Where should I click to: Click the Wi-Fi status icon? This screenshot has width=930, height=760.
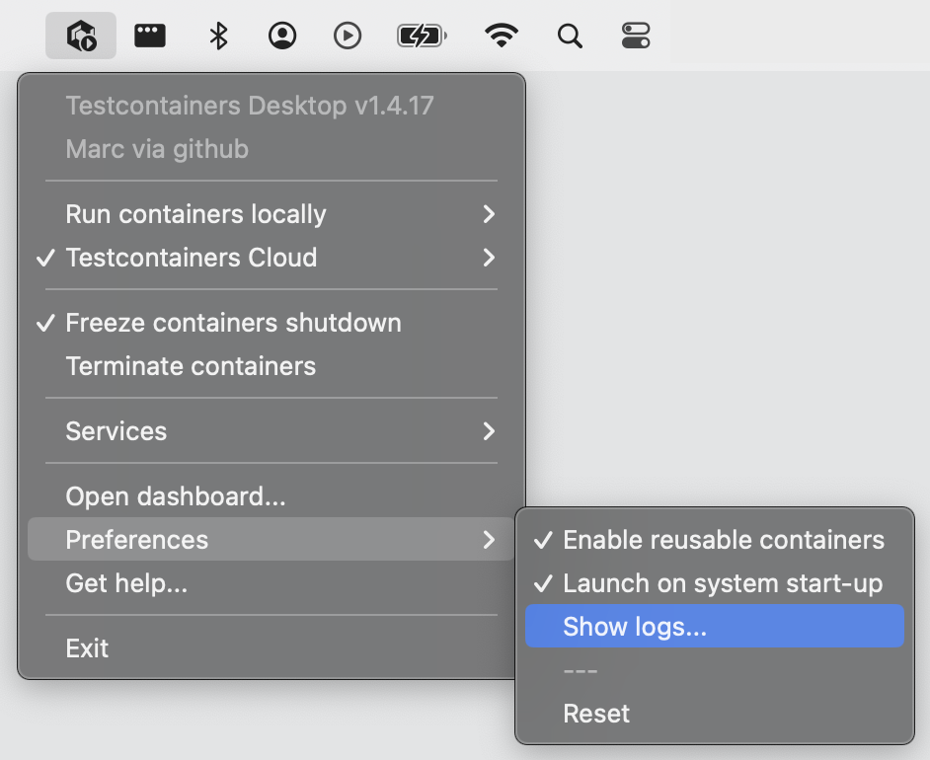coord(501,35)
